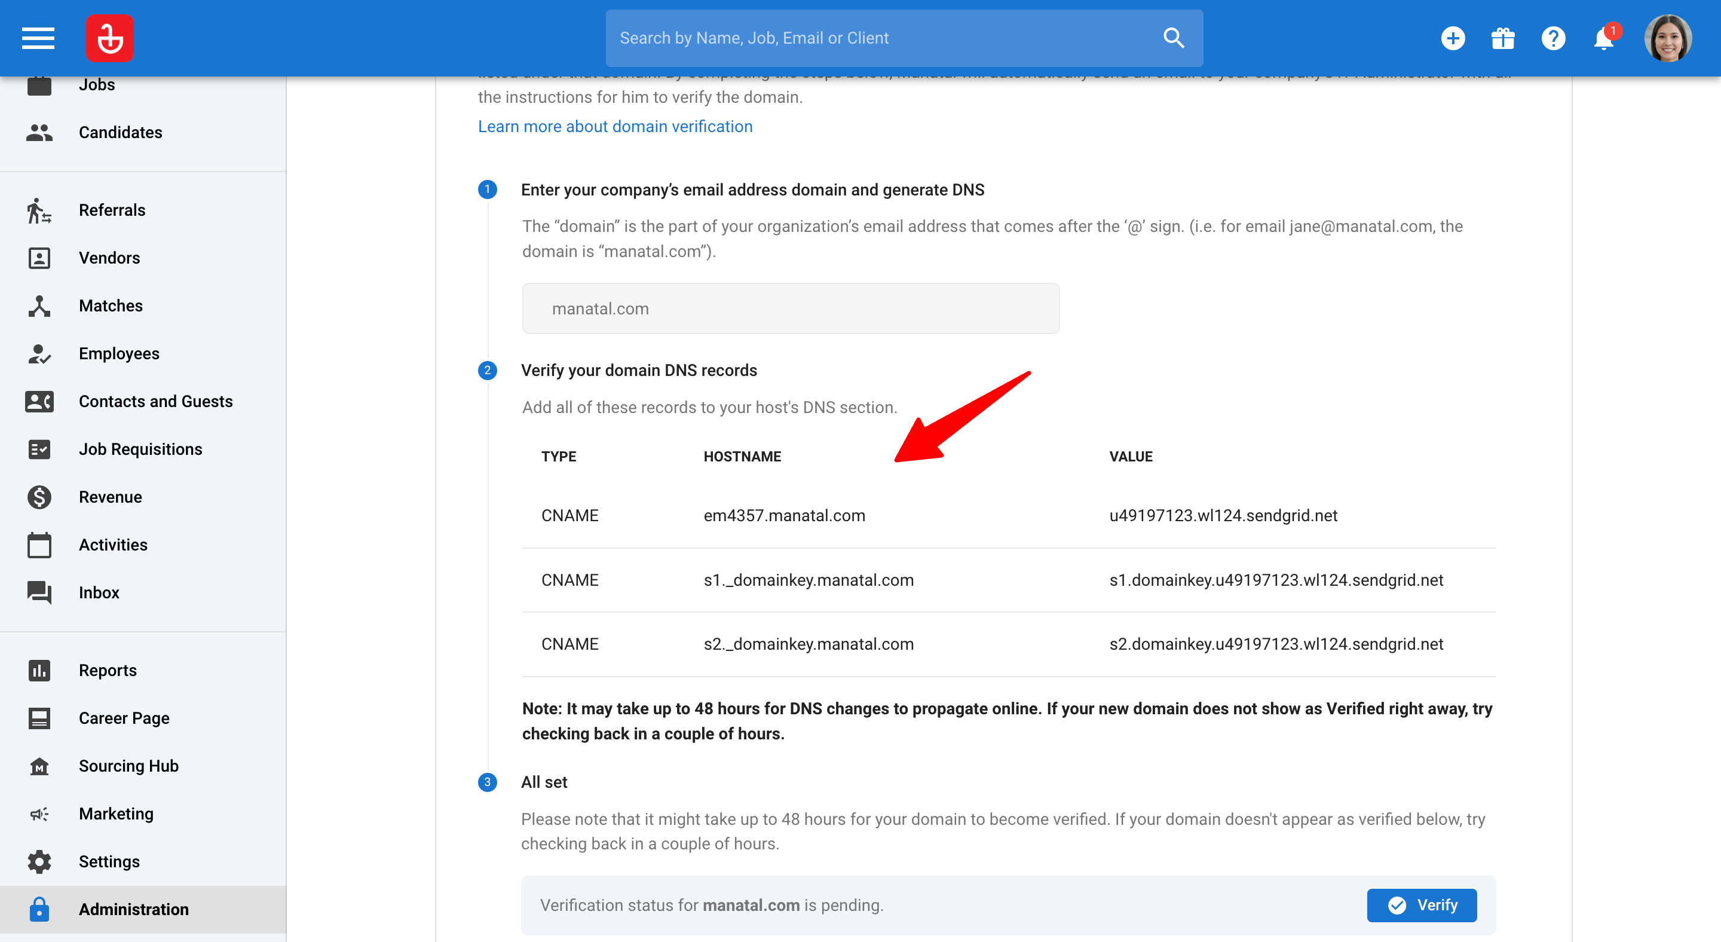Click the red Manatal logo

(110, 38)
